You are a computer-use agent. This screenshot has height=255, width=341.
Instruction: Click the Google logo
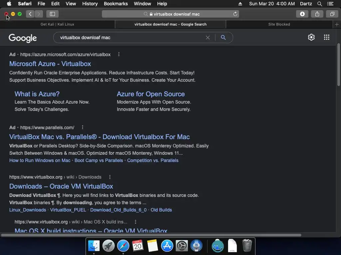23,38
